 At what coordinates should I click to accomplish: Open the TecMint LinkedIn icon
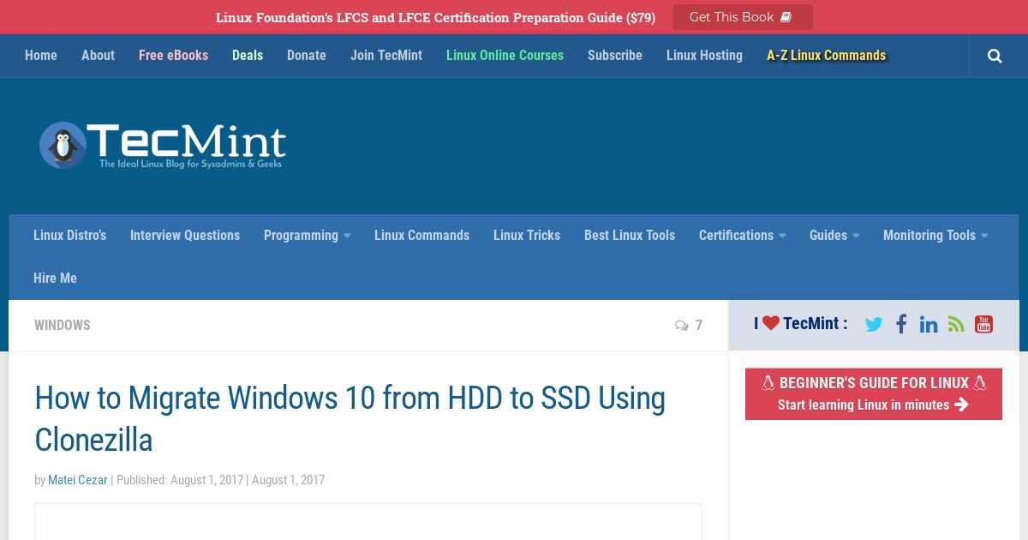[x=929, y=324]
